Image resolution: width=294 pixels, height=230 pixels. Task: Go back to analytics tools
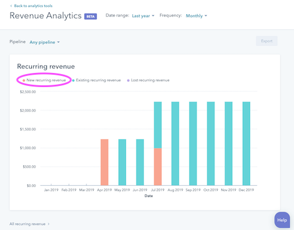(x=31, y=6)
